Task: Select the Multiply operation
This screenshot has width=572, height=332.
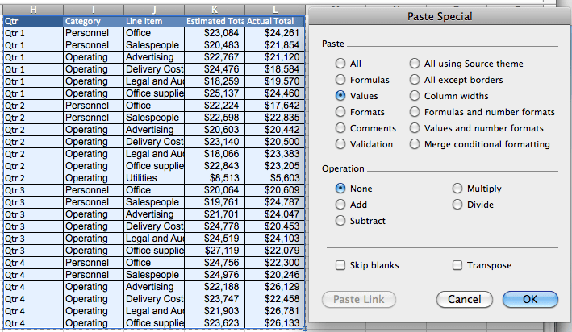Action: 457,189
